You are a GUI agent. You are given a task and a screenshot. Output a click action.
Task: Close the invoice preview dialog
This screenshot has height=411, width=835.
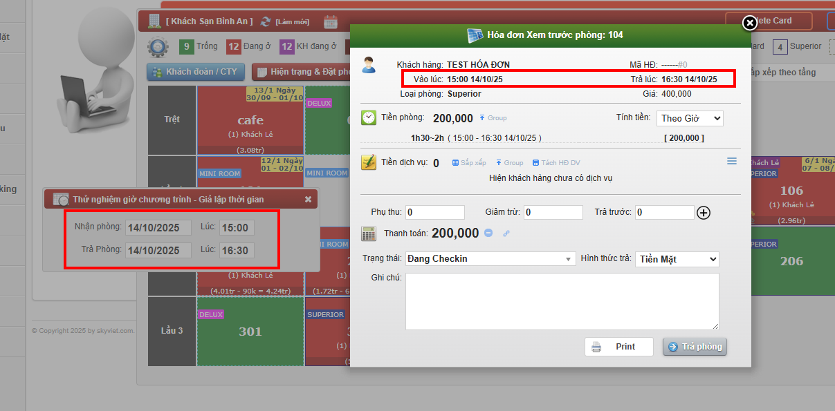click(749, 23)
